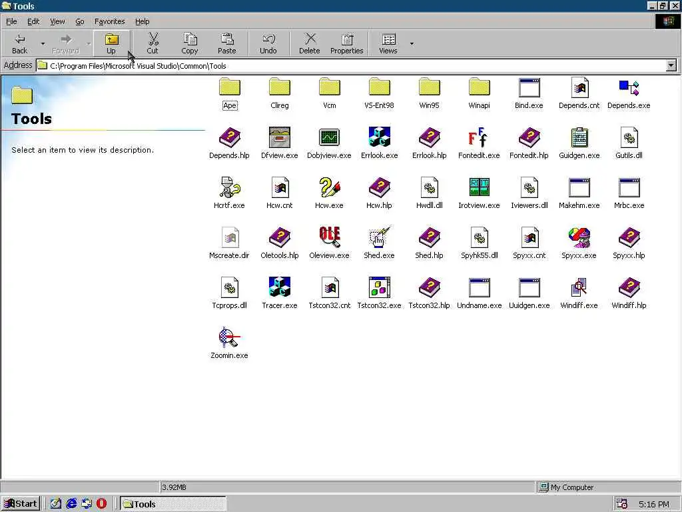682x512 pixels.
Task: Select Zoomin.exe icon
Action: [x=230, y=337]
